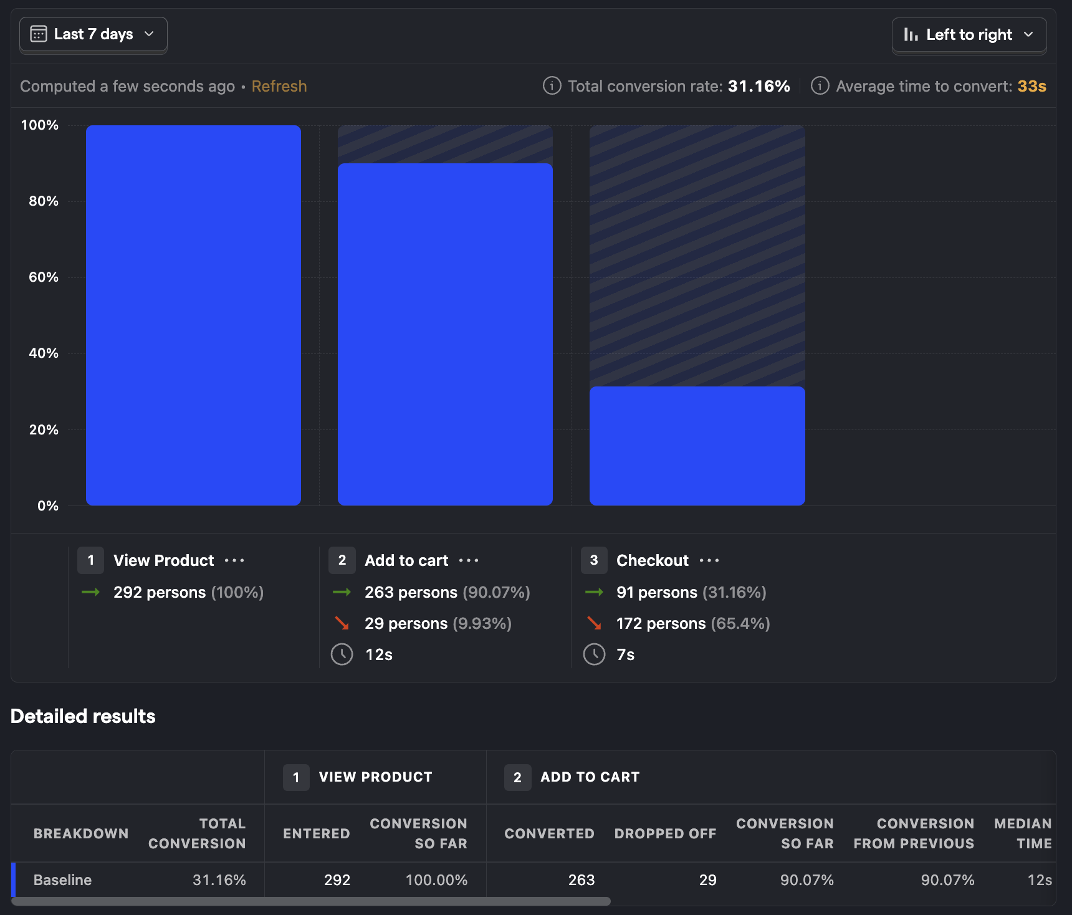
Task: Click the bar chart icon beside Left to right
Action: [x=911, y=35]
